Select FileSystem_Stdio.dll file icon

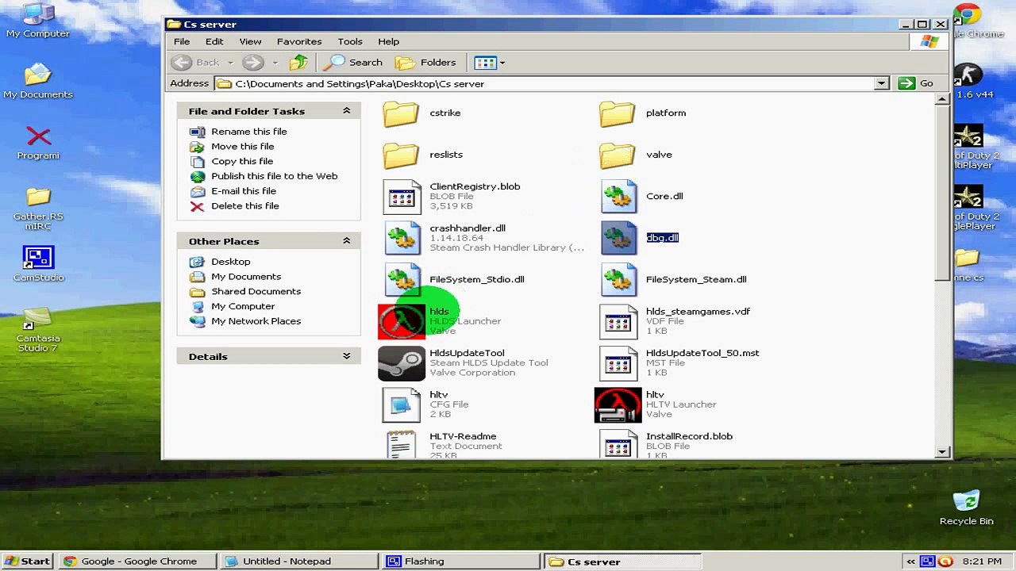[x=402, y=279]
